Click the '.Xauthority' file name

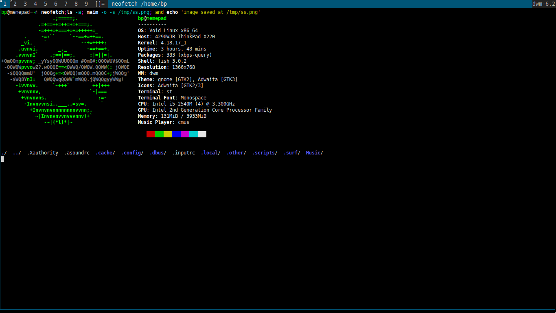click(x=43, y=153)
